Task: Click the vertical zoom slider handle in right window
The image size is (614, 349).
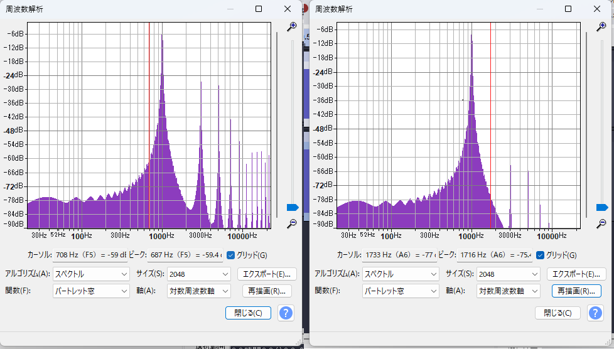Action: 602,208
